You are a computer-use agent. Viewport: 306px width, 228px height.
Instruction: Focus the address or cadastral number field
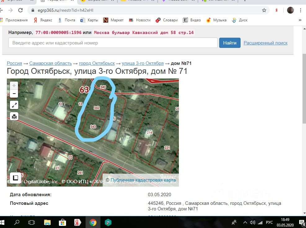pyautogui.click(x=113, y=43)
